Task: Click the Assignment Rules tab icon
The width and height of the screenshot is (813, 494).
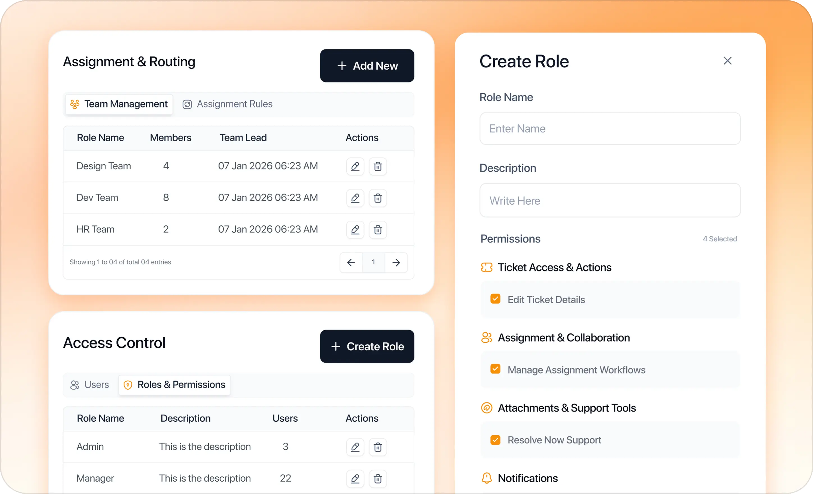Action: 187,104
